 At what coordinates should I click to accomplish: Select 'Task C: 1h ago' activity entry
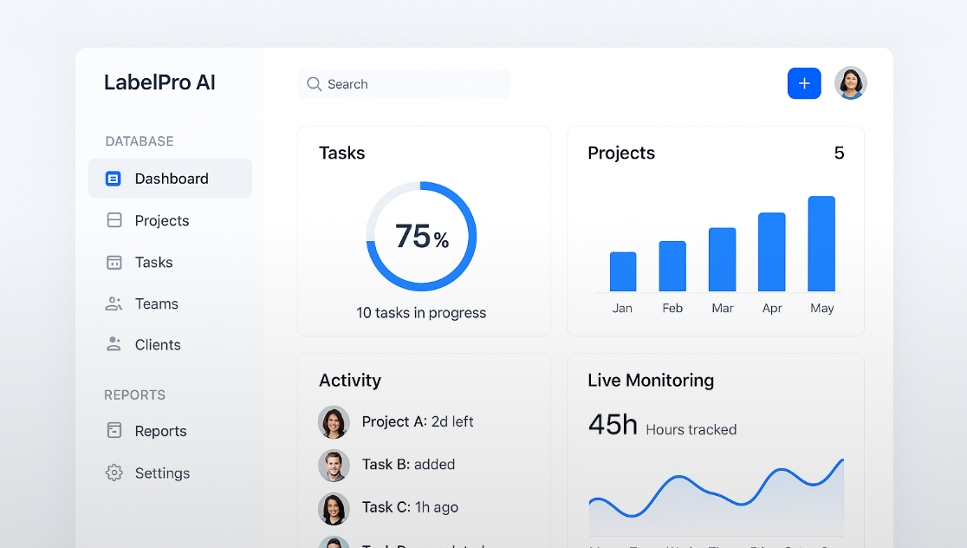click(x=410, y=507)
